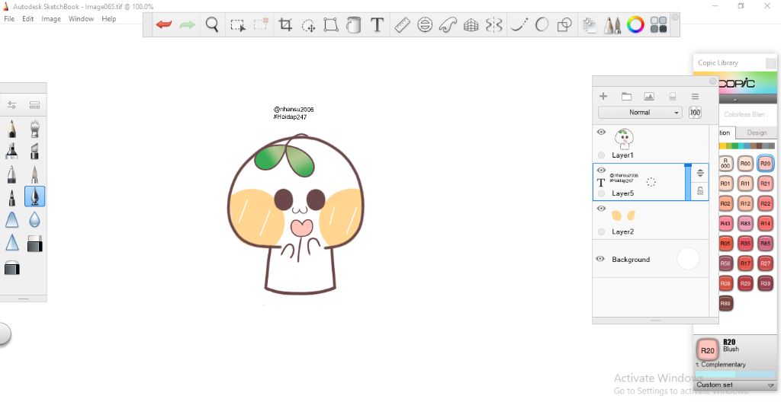The height and width of the screenshot is (415, 781).
Task: Toggle the Symmetry tool
Action: [493, 24]
